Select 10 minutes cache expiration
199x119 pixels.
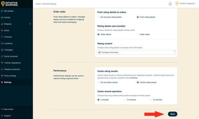(125, 100)
